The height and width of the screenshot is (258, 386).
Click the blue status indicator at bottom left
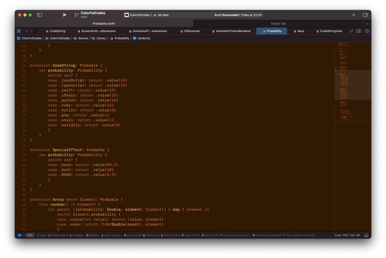coord(19,235)
